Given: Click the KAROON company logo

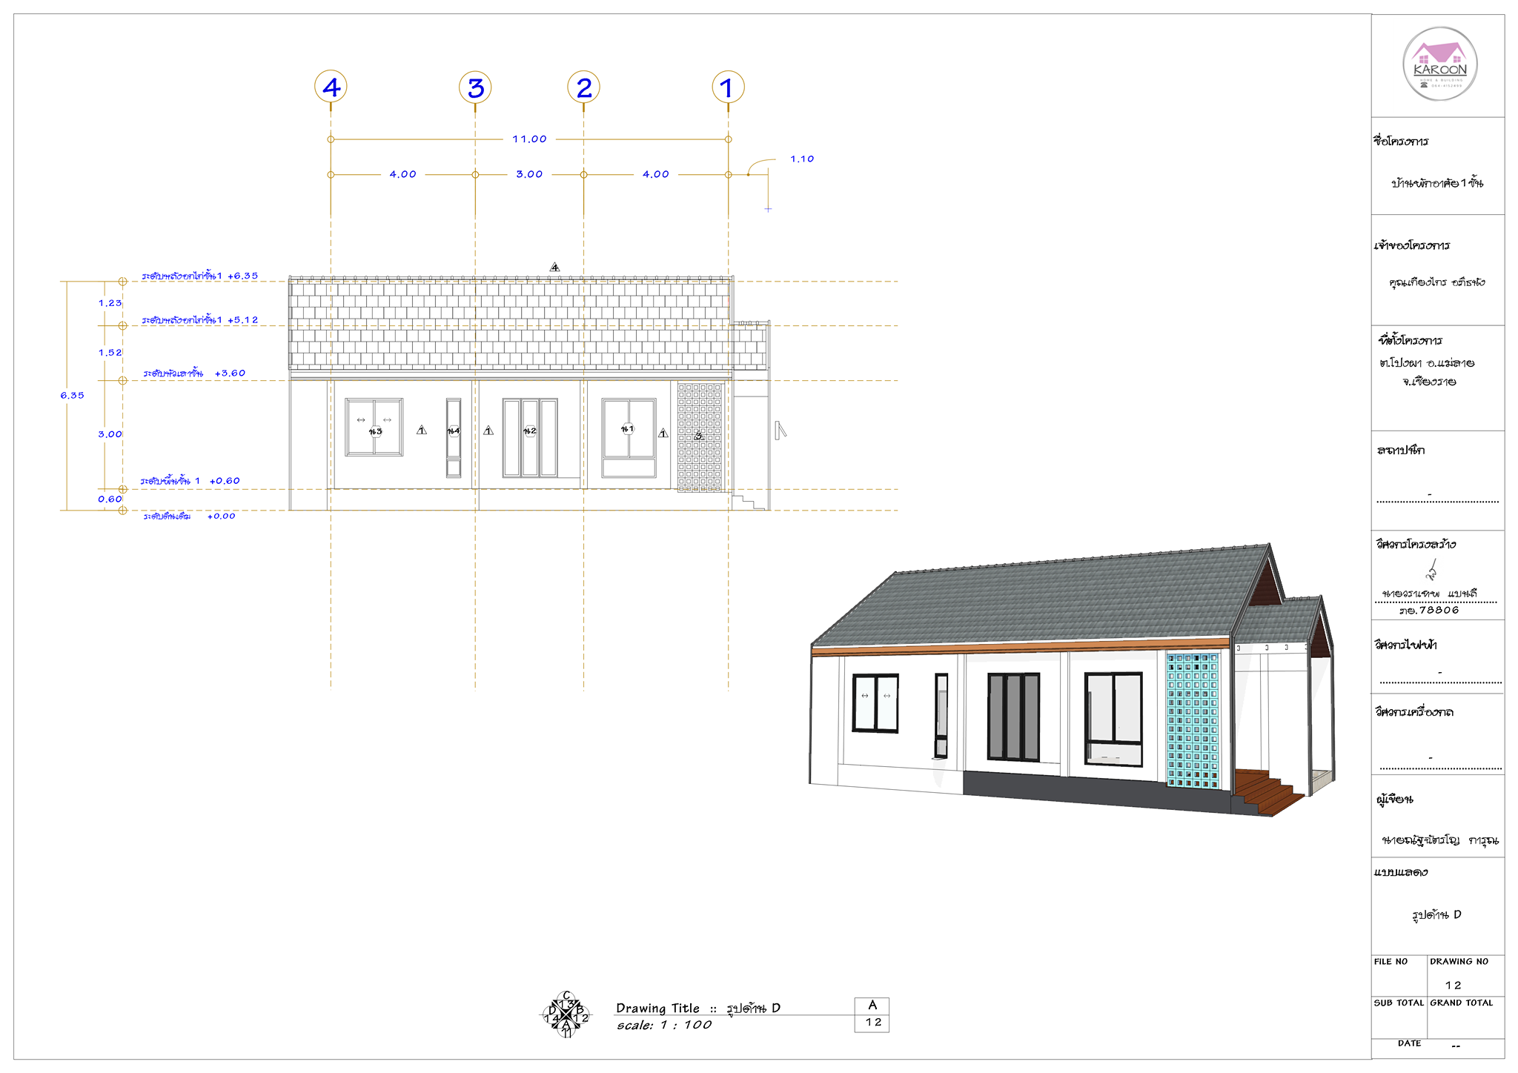Looking at the screenshot, I should pyautogui.click(x=1439, y=64).
